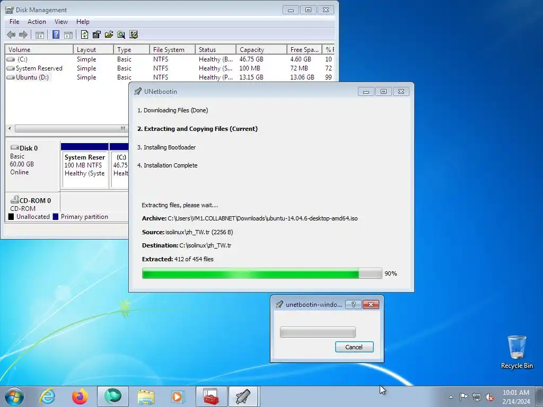This screenshot has height=407, width=543.
Task: Close the small unetbootin dialog with red X
Action: [x=371, y=305]
